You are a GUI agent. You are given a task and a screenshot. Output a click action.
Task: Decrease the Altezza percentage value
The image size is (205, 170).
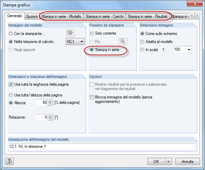coord(50,104)
